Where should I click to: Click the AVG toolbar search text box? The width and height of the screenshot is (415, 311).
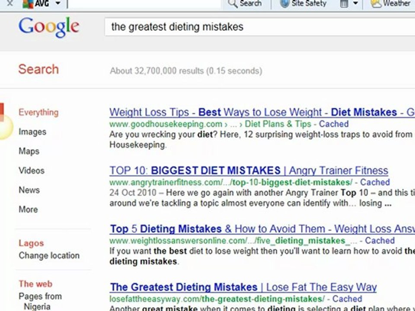click(x=144, y=4)
